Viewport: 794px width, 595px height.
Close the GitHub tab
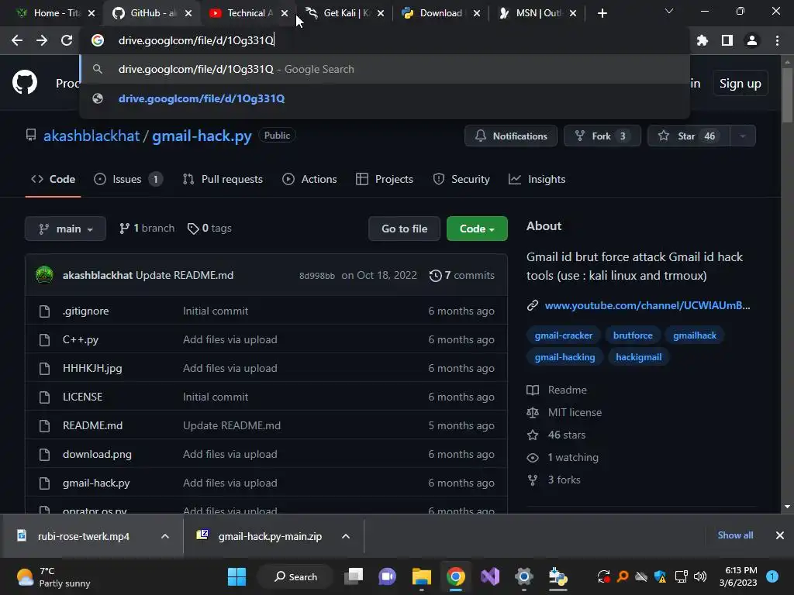click(188, 13)
